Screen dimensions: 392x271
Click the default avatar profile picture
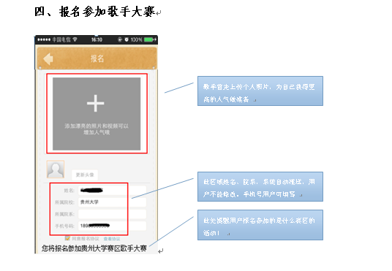point(56,169)
